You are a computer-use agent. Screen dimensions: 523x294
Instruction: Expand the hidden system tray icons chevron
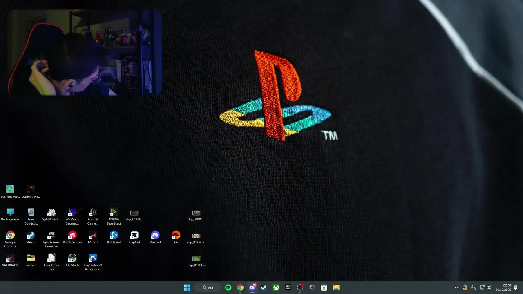tap(456, 287)
